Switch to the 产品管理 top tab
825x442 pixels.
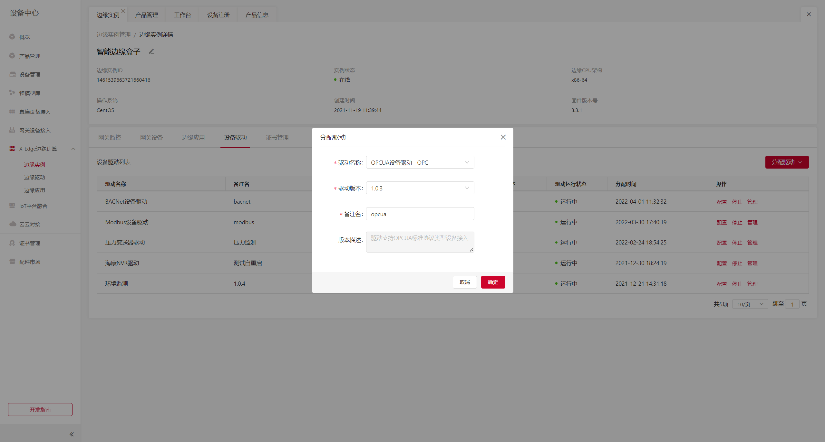(x=146, y=15)
